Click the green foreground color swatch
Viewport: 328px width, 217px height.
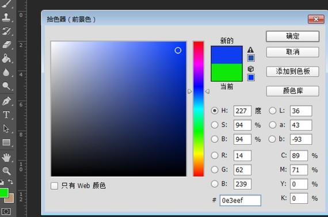(4, 193)
